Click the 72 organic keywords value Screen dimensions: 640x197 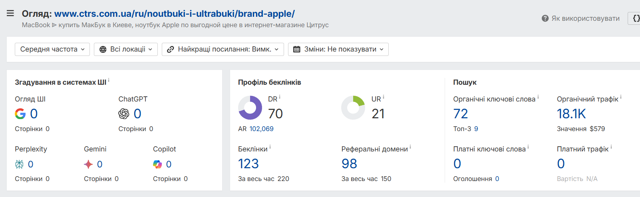pos(460,114)
